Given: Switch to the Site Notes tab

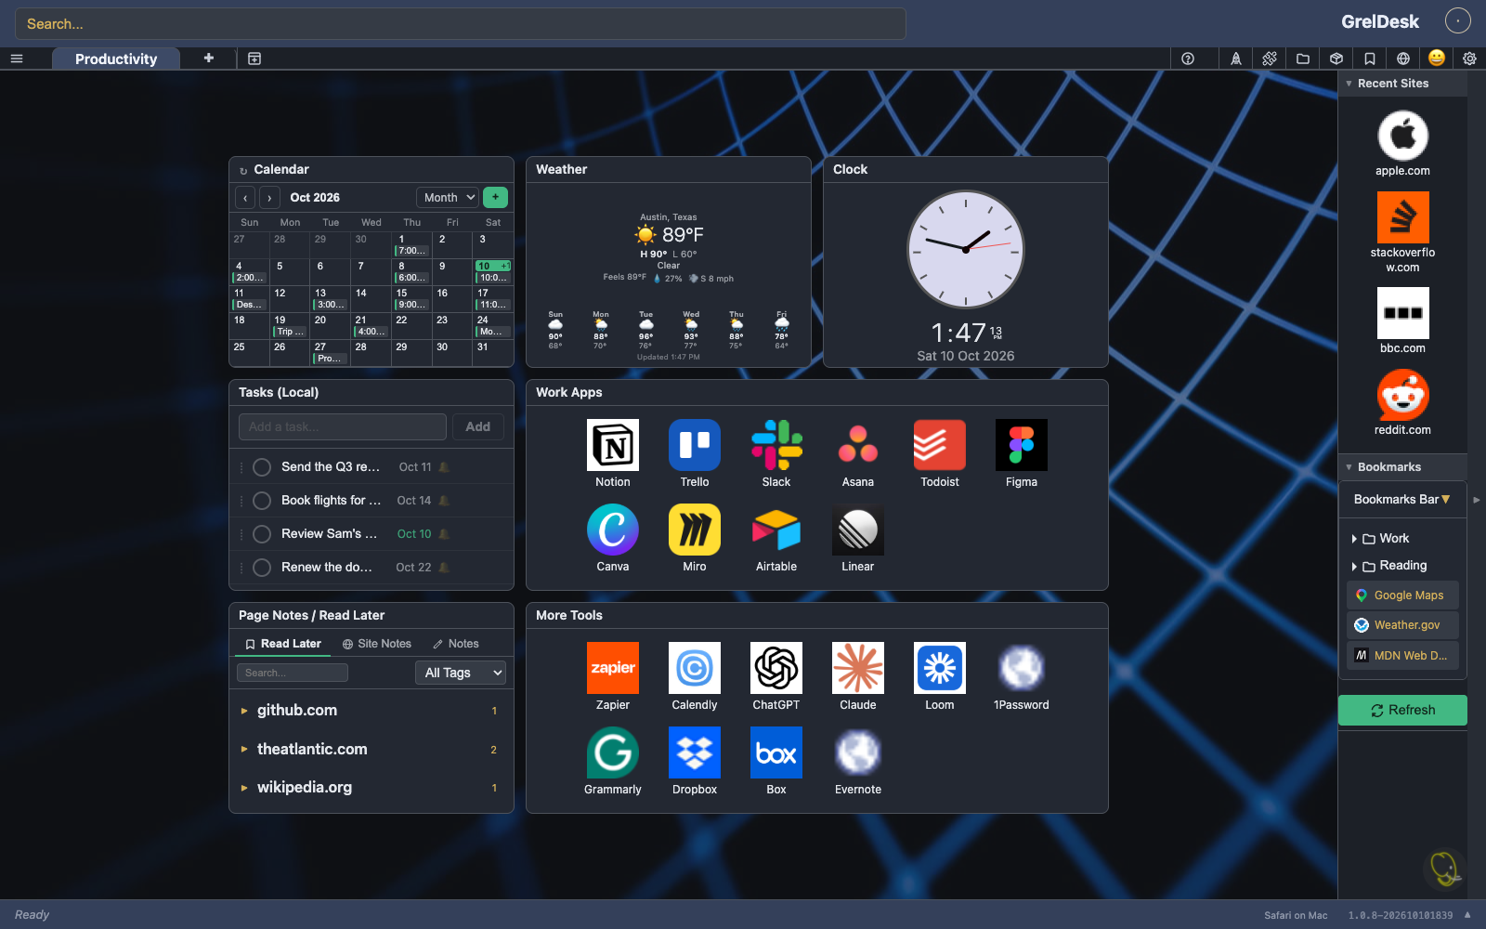Looking at the screenshot, I should 377,644.
